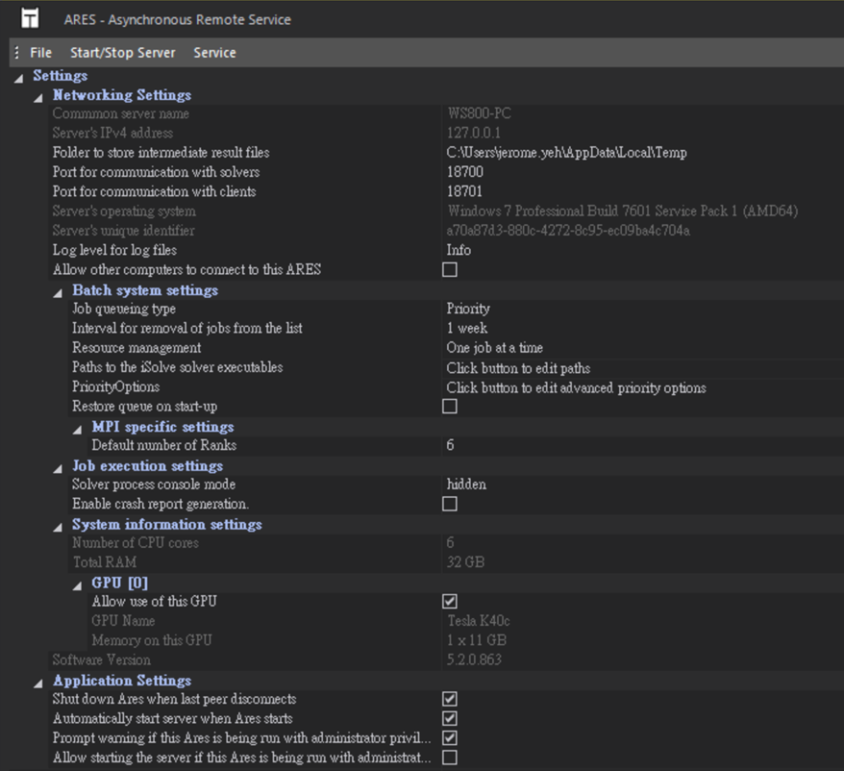Toggle Restore queue on start-up checkbox
Screen dimensions: 844x771
tap(450, 407)
